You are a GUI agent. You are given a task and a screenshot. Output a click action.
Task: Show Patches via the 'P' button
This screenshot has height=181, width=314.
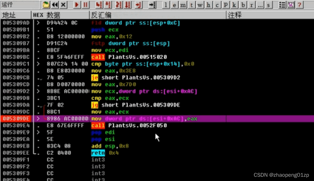tap(226, 5)
